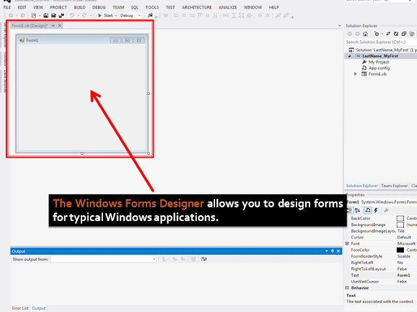The height and width of the screenshot is (312, 417).
Task: Expand the Font property
Action: [347, 244]
